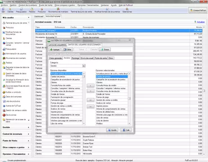Click Administración de usuarios sidebar icon
The height and width of the screenshot is (162, 208).
click(x=4, y=54)
